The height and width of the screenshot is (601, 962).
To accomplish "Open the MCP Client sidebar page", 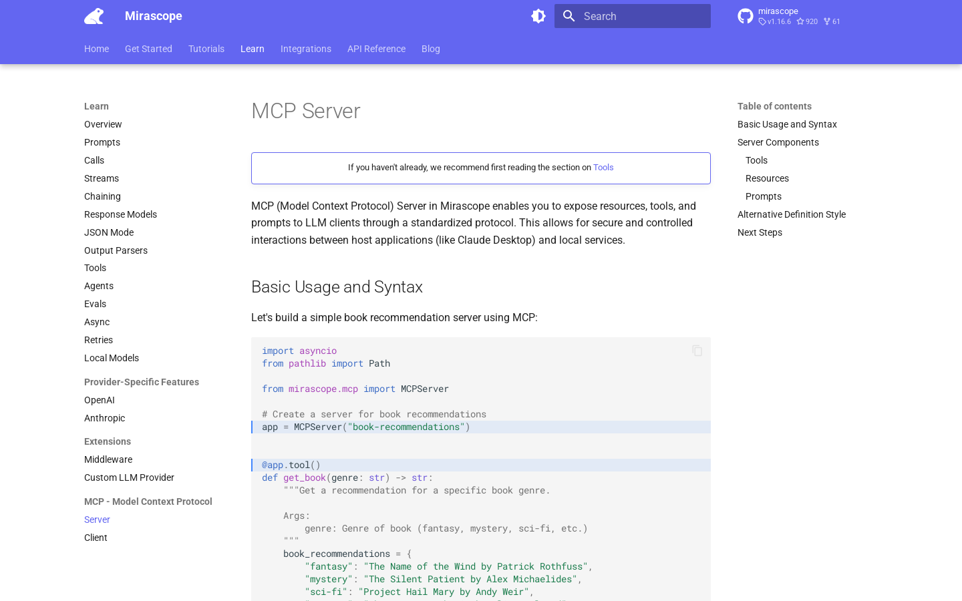I will tap(96, 538).
